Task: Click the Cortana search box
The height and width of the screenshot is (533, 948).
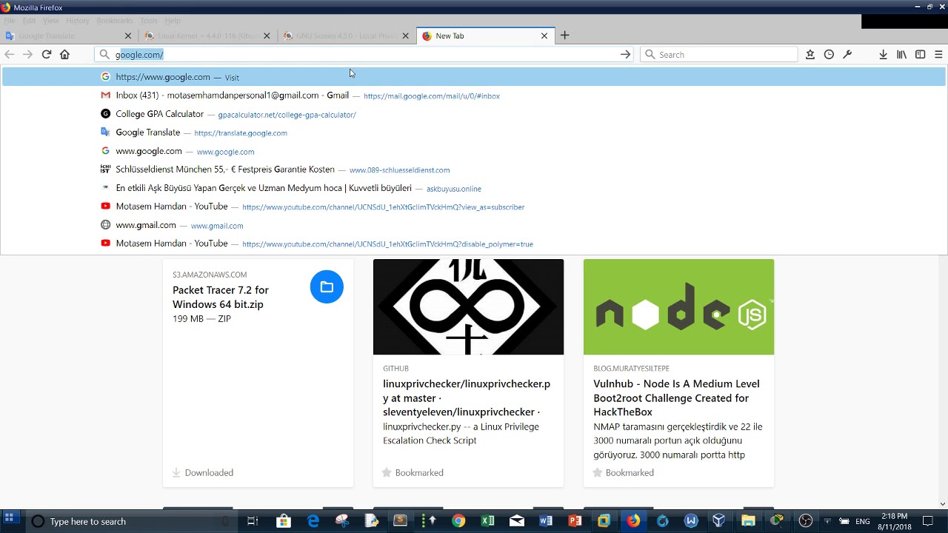Action: click(x=130, y=521)
